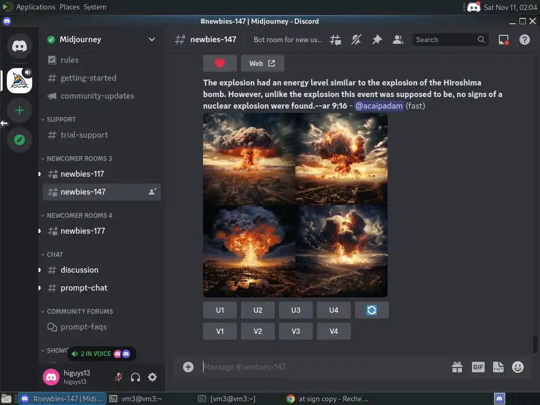Image resolution: width=540 pixels, height=405 pixels.
Task: Expand Midjourney server dropdown menu
Action: click(x=151, y=39)
